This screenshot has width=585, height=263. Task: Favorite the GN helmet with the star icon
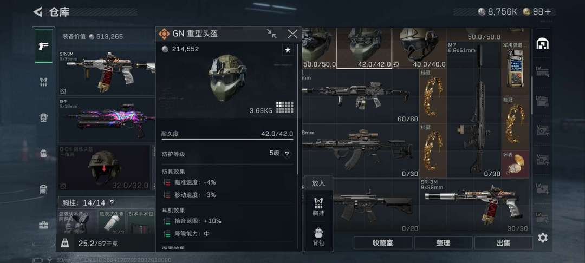288,50
